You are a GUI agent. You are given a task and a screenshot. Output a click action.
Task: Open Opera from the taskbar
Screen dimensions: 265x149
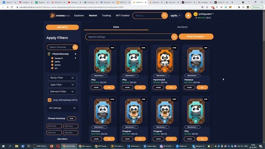[x=58, y=146]
